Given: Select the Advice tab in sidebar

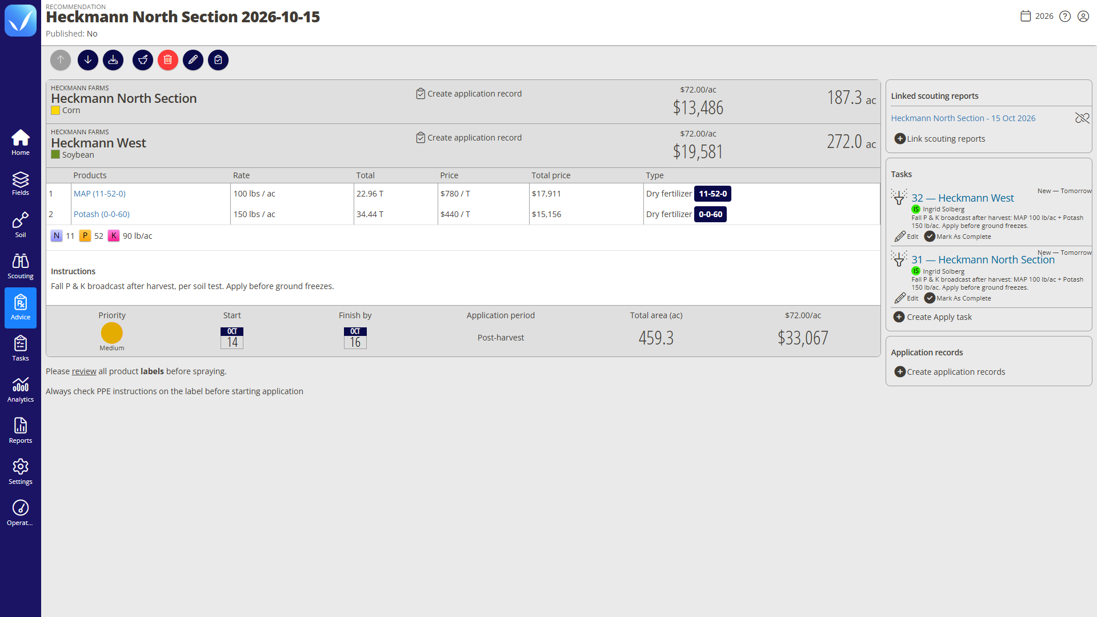Looking at the screenshot, I should 21,308.
